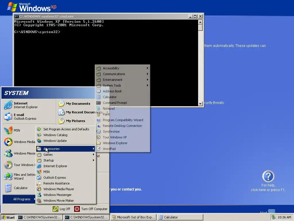Click the Start button
The height and width of the screenshot is (221, 294).
[8, 218]
